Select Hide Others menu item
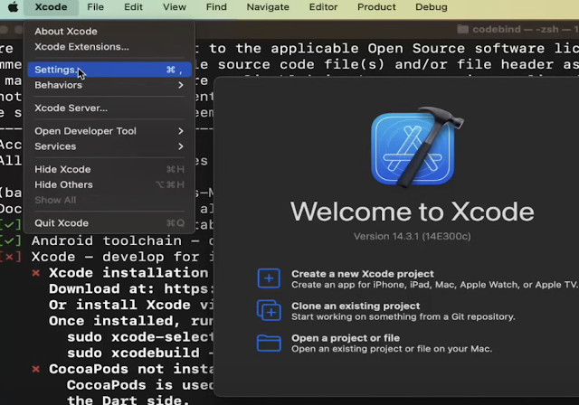This screenshot has width=579, height=405. tap(109, 184)
